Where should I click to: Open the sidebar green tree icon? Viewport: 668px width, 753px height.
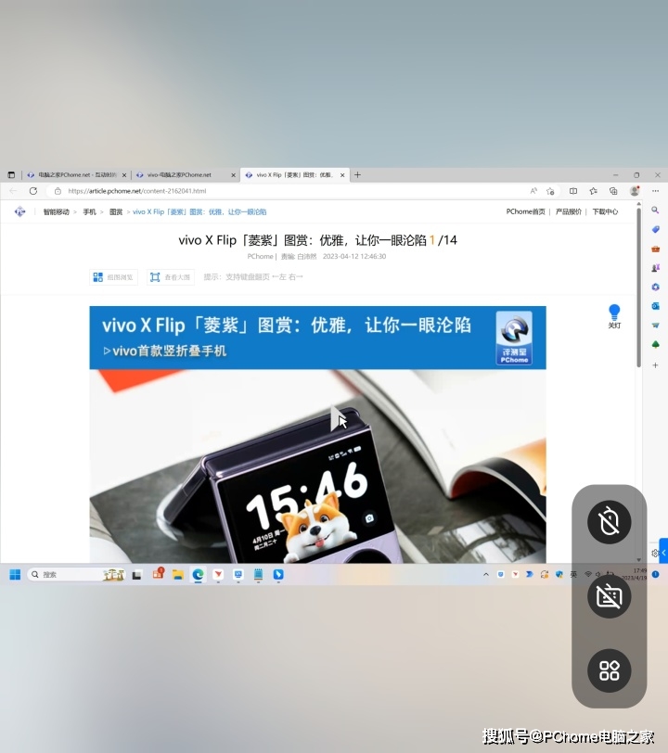pos(656,344)
